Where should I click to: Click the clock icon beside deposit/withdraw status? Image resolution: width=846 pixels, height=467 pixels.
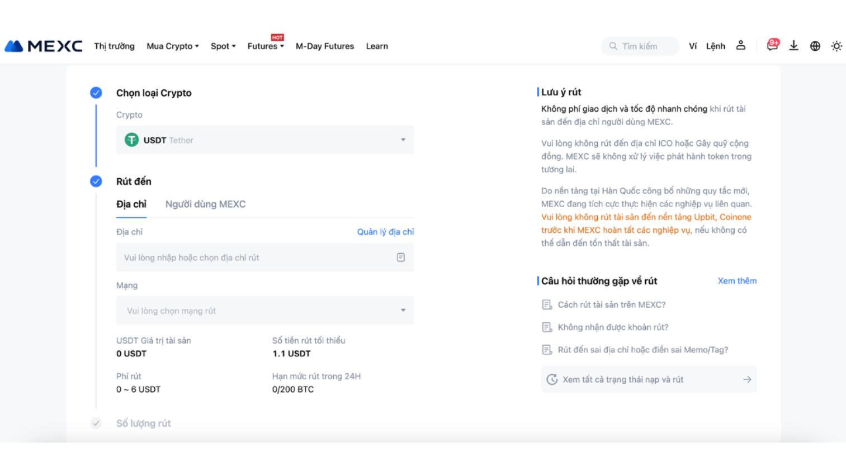(x=552, y=379)
